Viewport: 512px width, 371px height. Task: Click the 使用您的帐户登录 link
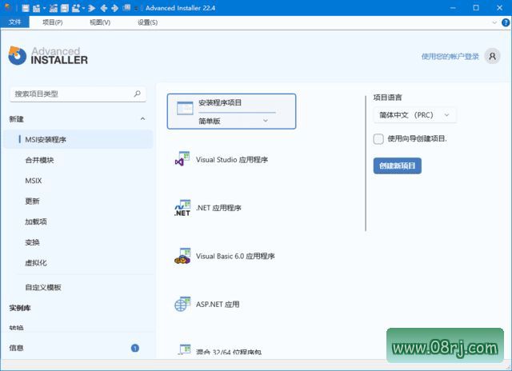point(450,57)
